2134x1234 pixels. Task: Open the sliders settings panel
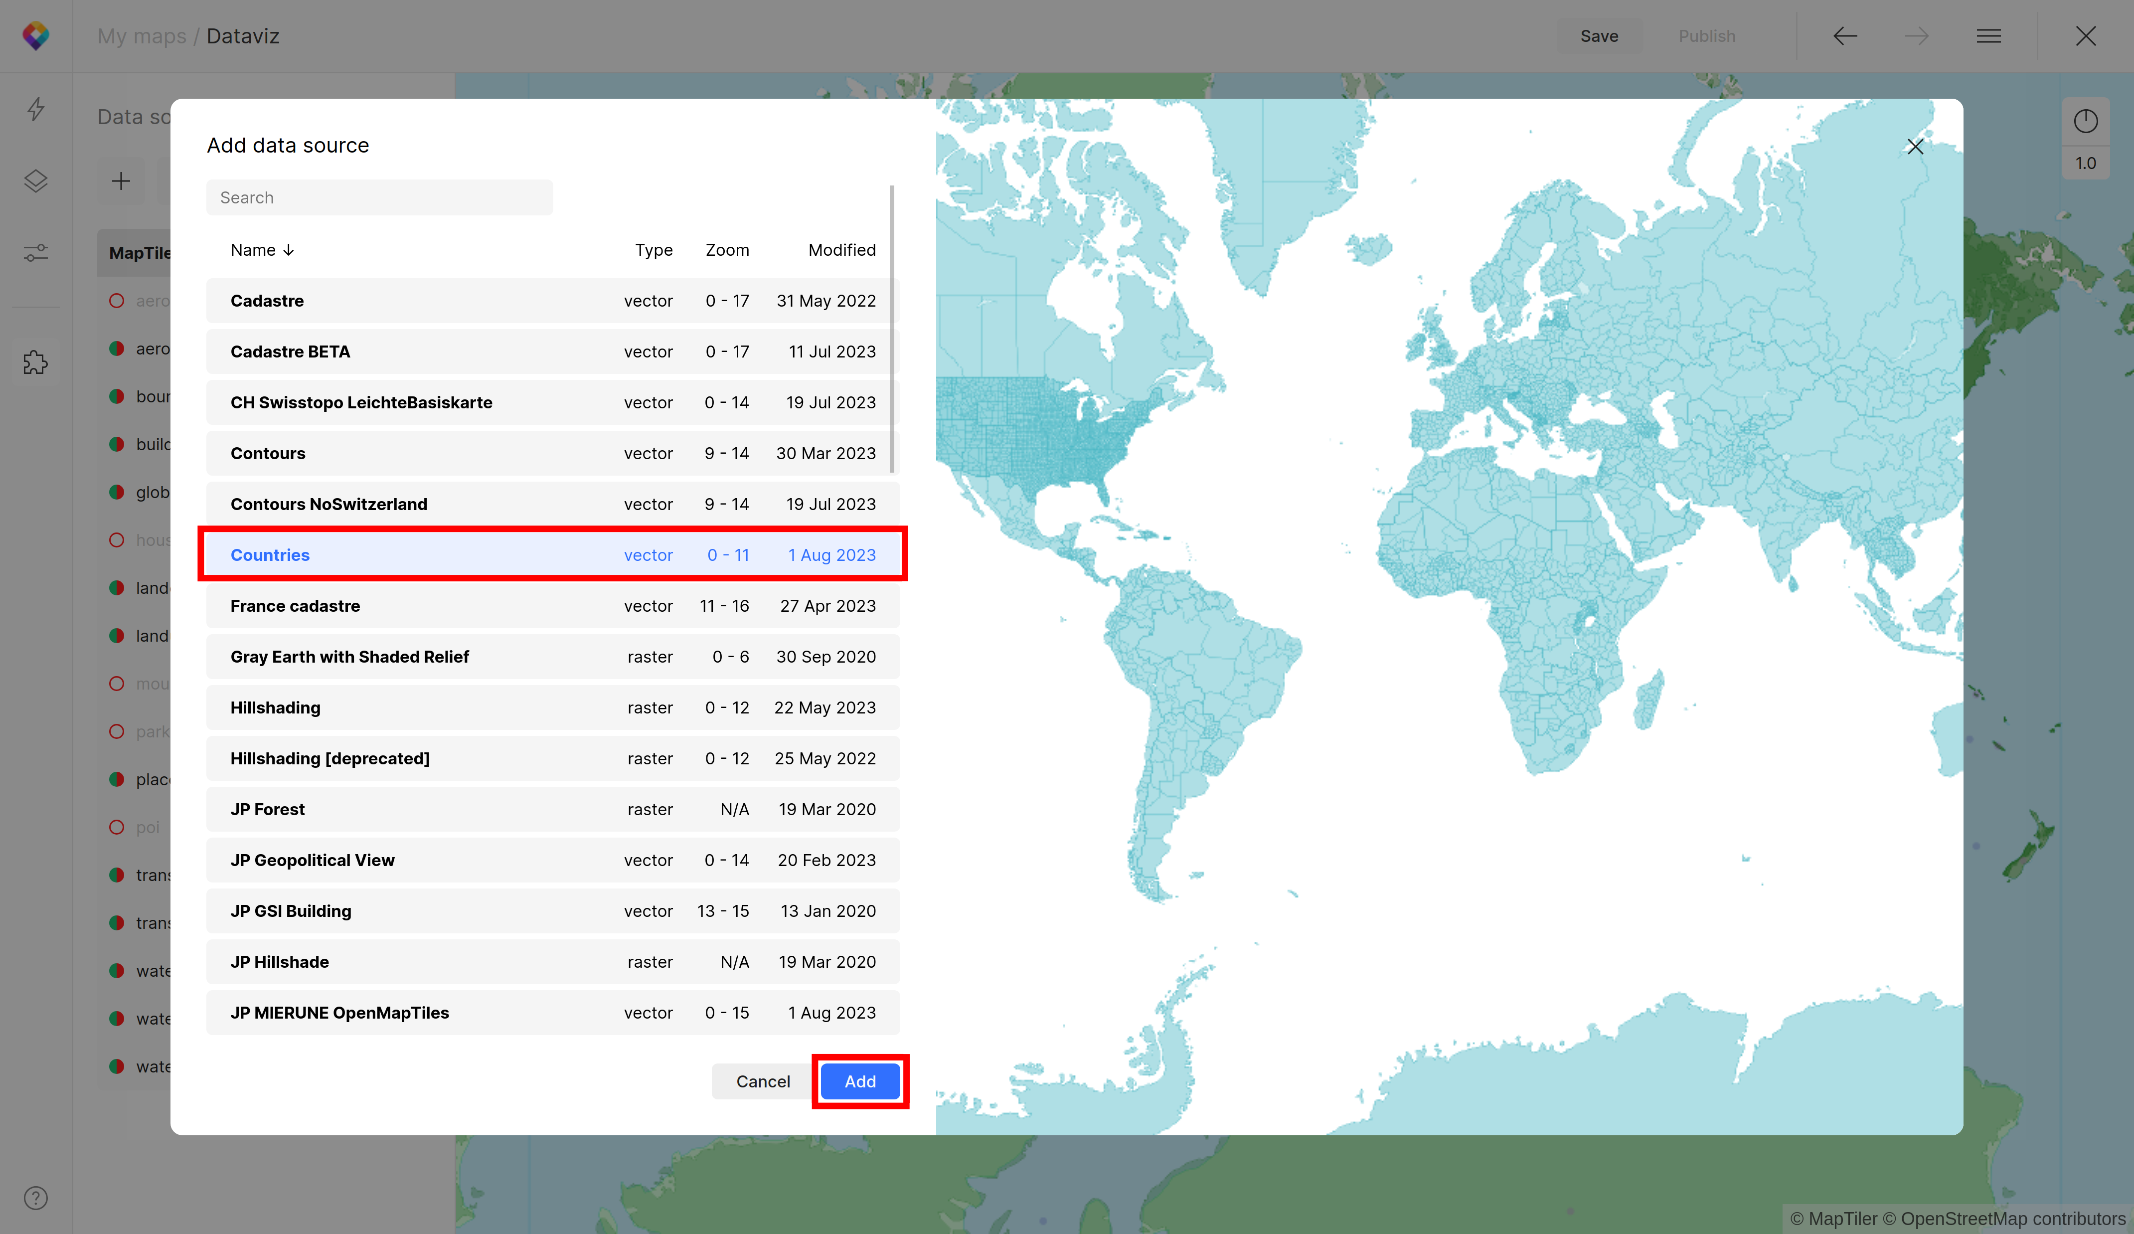pyautogui.click(x=35, y=252)
